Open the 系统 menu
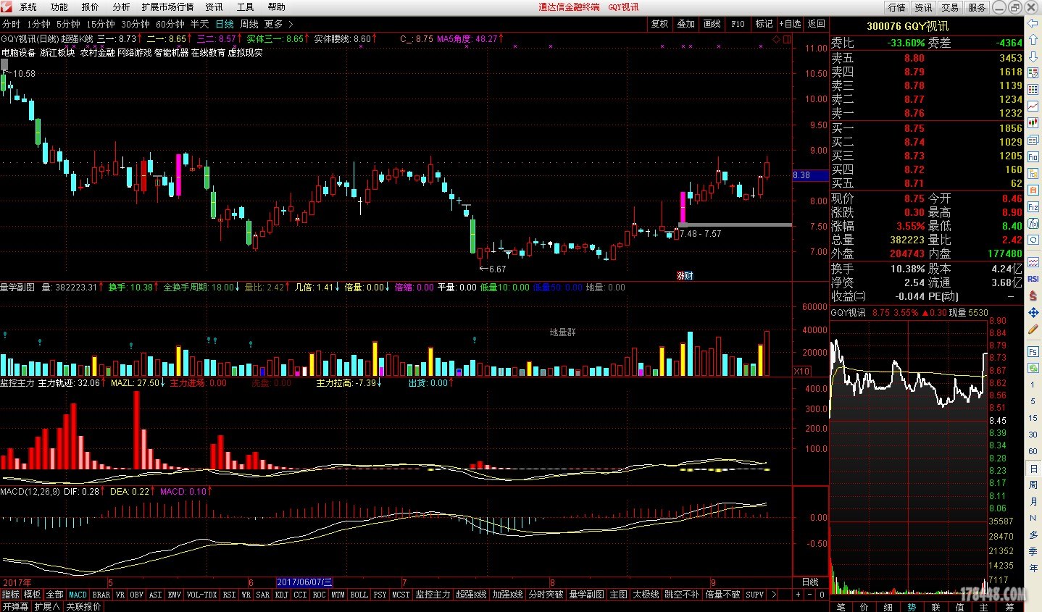Viewport: 1042px width, 612px height. 28,7
